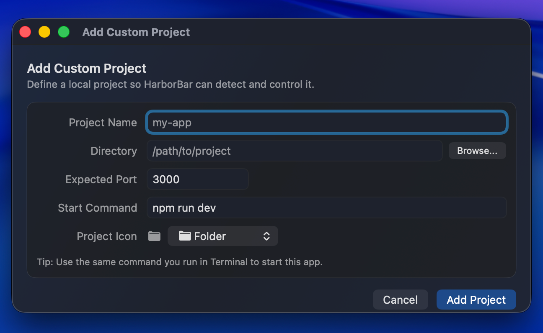Focus the Project Name field containing my-app
The height and width of the screenshot is (333, 543).
tap(326, 122)
